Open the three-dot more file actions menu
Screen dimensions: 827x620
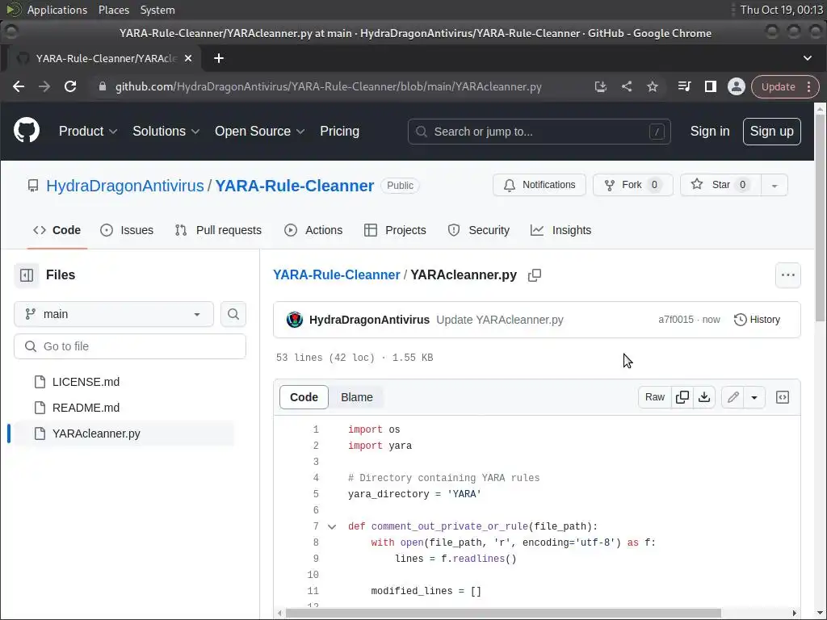point(788,275)
